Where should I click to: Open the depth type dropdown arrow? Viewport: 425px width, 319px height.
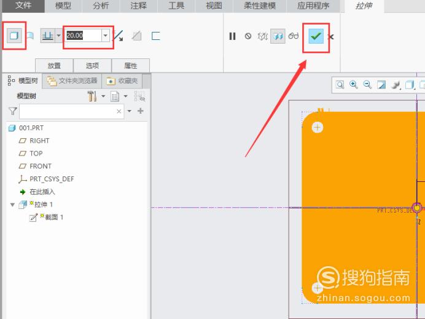58,36
